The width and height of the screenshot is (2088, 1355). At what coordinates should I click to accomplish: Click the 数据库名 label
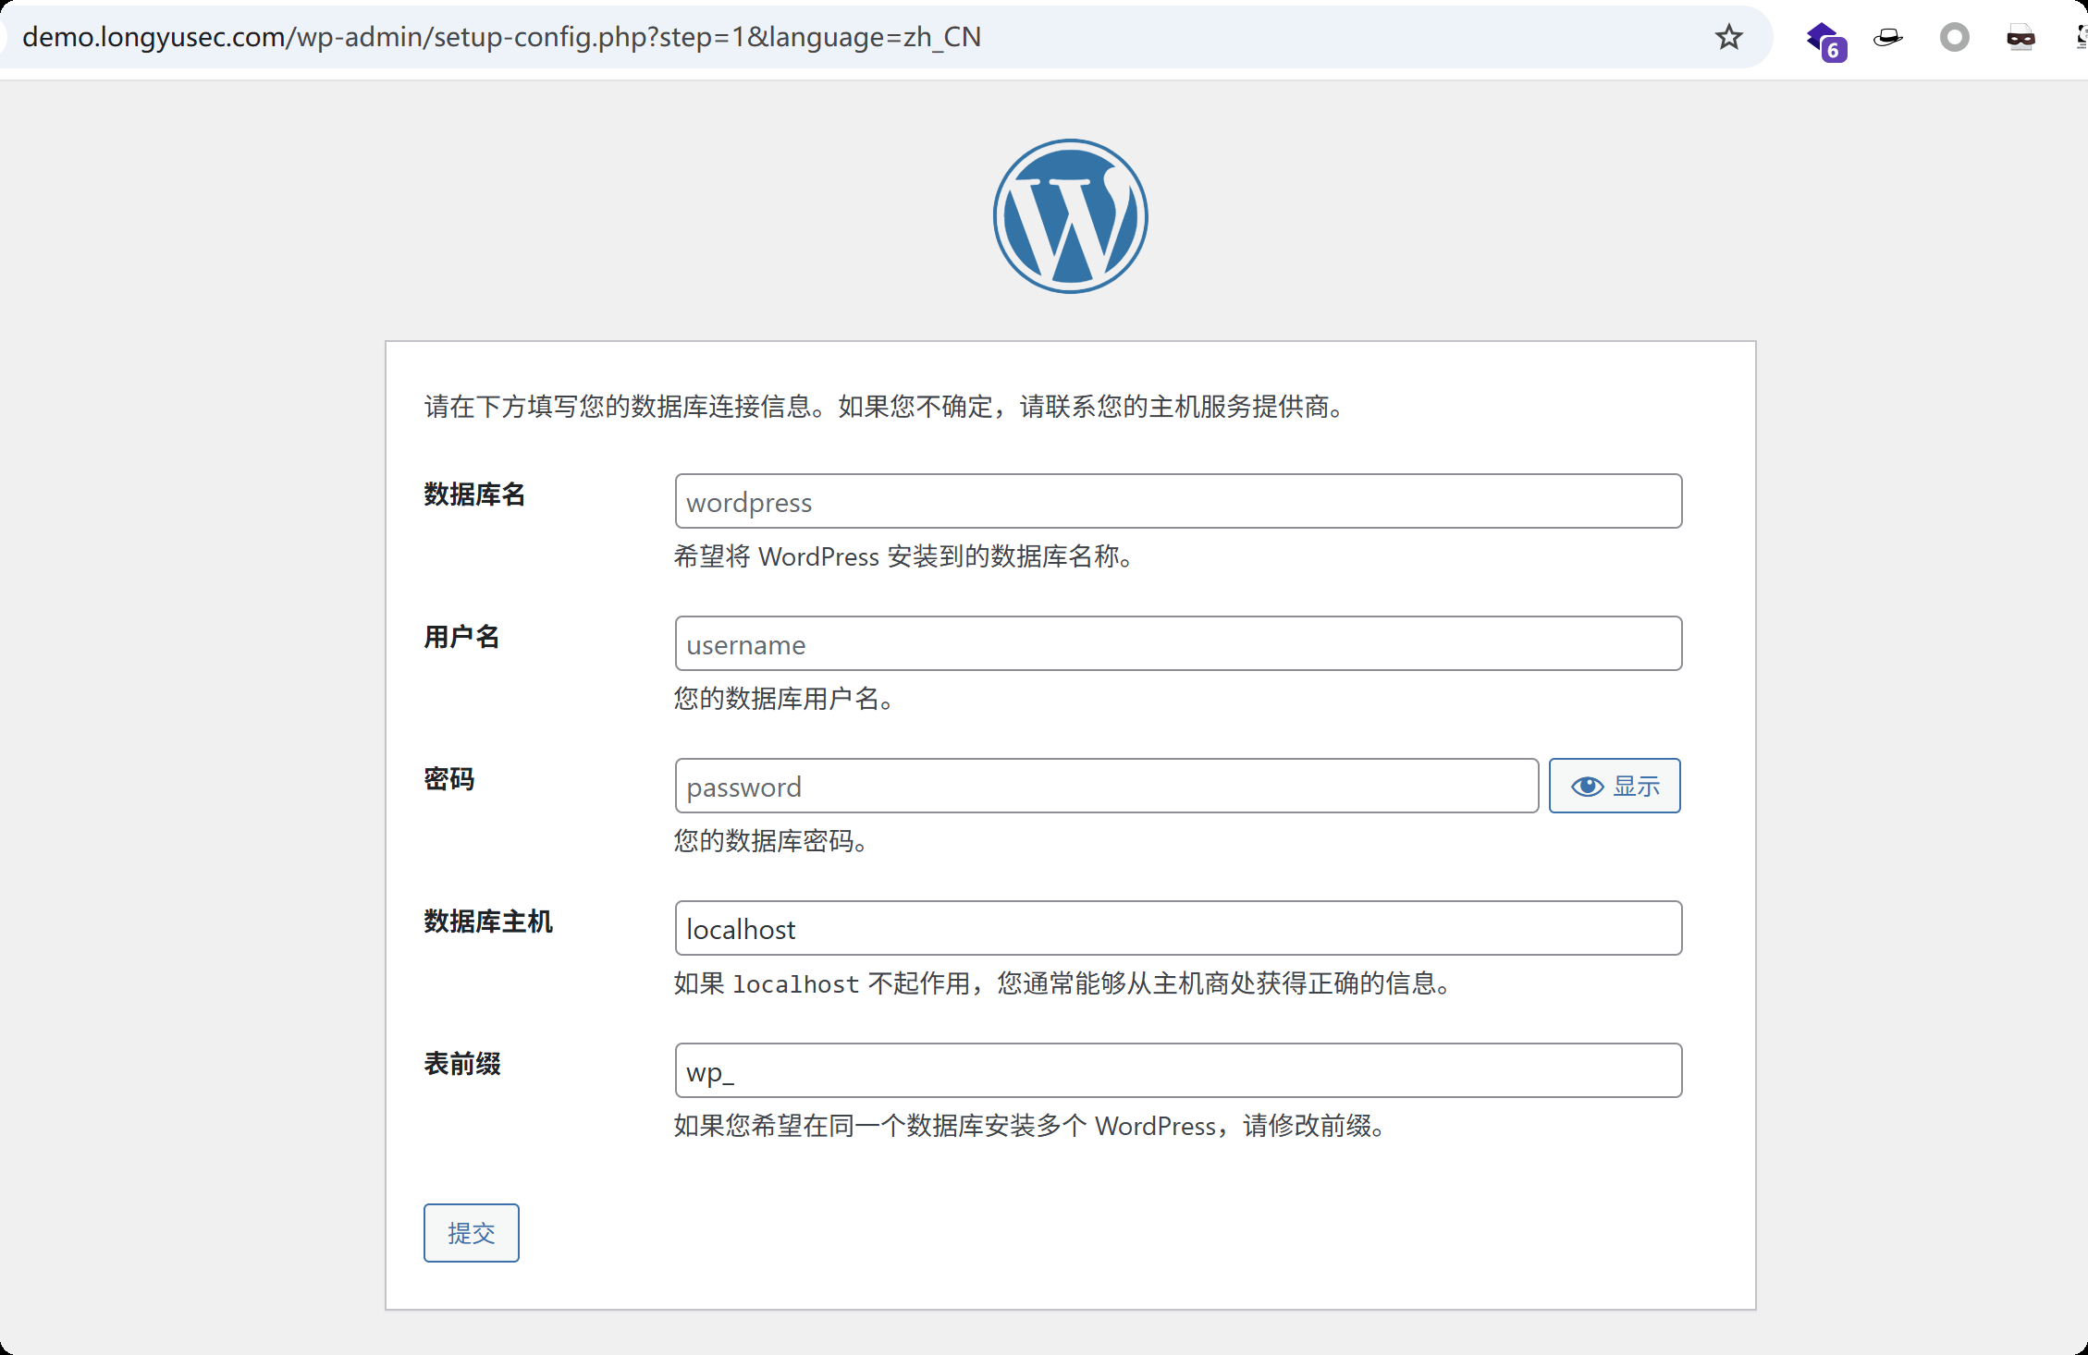point(474,494)
